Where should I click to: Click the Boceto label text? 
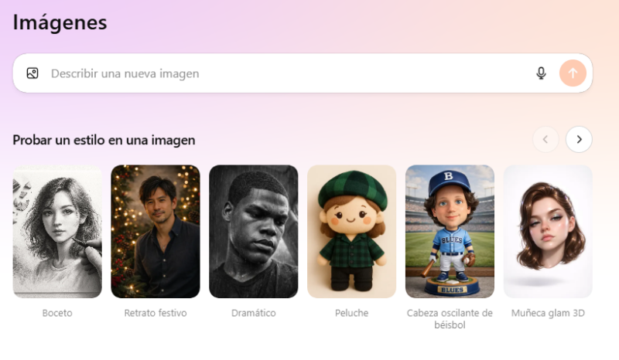coord(57,313)
